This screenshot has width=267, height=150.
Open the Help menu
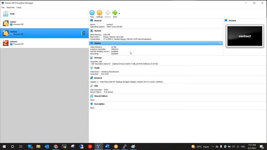(x=19, y=7)
